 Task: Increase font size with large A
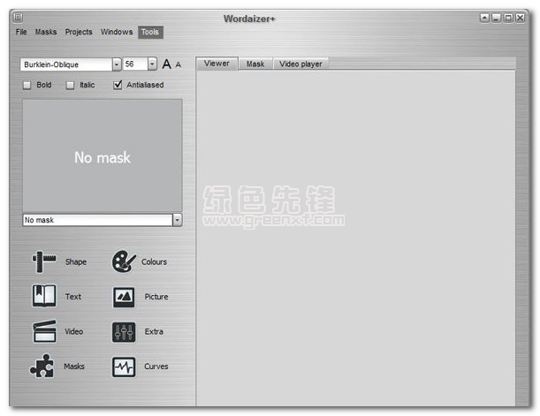167,64
